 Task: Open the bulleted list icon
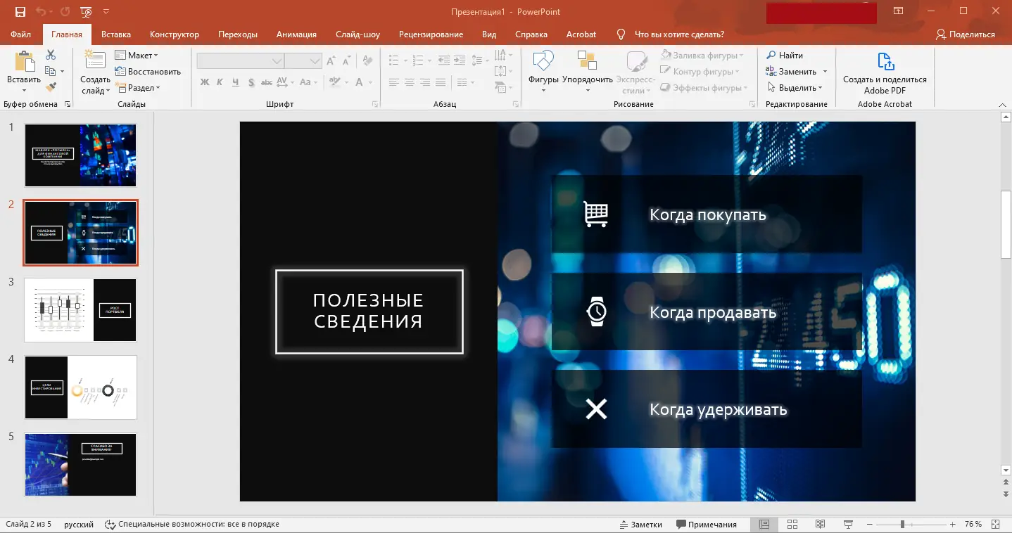[393, 60]
